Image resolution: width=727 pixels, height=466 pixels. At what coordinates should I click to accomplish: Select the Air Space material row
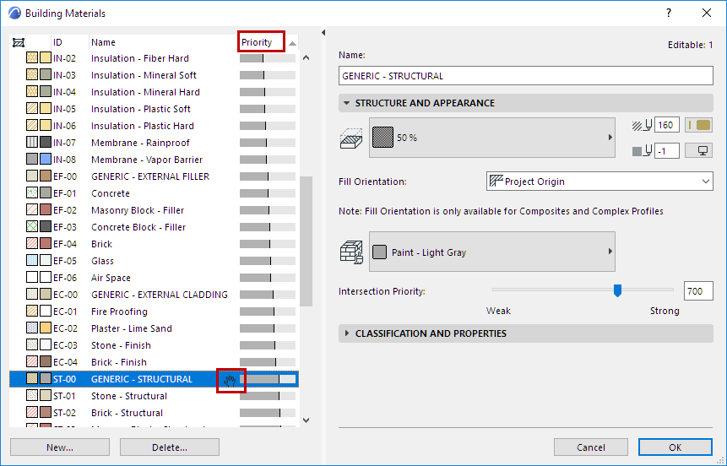pyautogui.click(x=154, y=278)
